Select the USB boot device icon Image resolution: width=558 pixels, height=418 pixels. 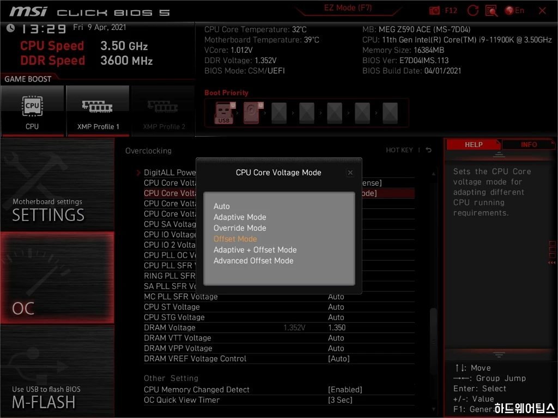pyautogui.click(x=225, y=113)
